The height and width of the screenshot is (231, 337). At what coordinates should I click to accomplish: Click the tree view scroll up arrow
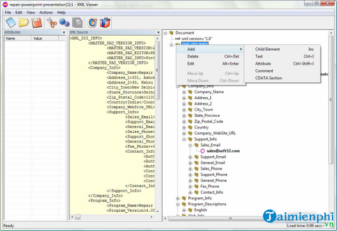(x=331, y=33)
